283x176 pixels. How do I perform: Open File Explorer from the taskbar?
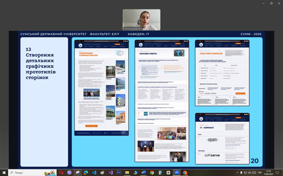(x=127, y=173)
